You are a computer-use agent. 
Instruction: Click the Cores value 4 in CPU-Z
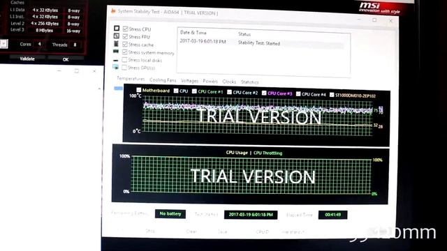40,44
